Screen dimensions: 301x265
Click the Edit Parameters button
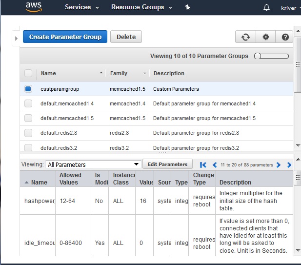tap(167, 164)
